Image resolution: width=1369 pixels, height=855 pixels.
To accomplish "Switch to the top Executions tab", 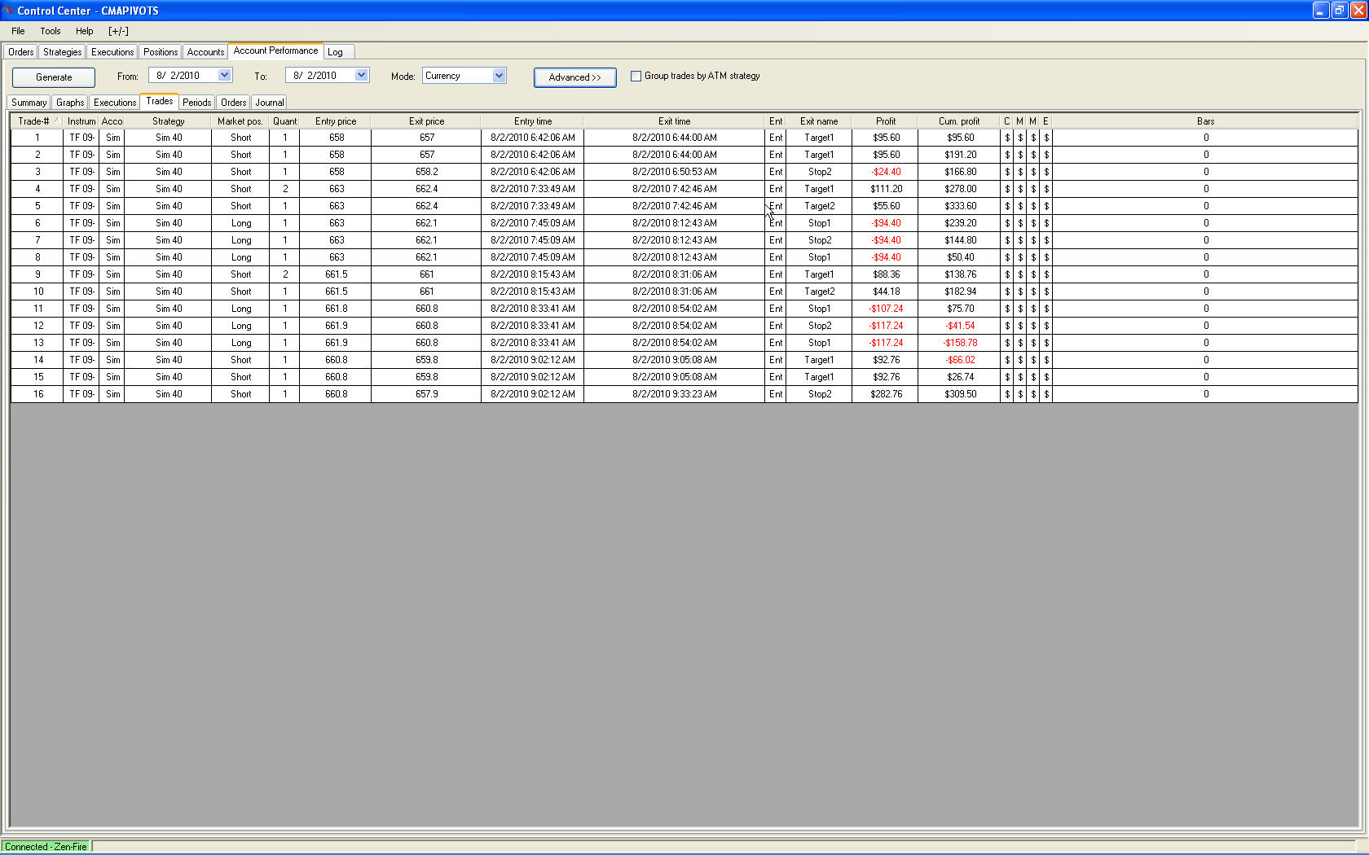I will pyautogui.click(x=112, y=52).
